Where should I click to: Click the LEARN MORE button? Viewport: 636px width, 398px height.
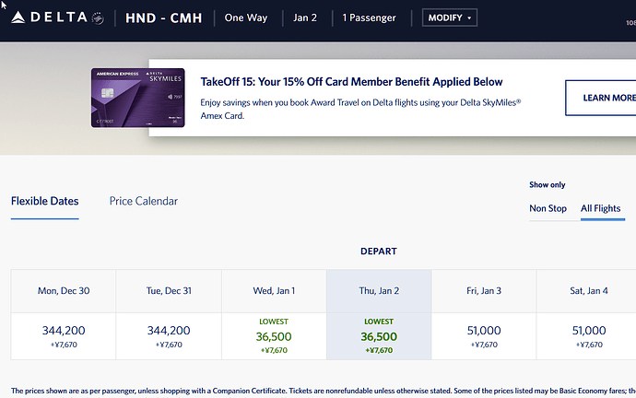tap(603, 98)
